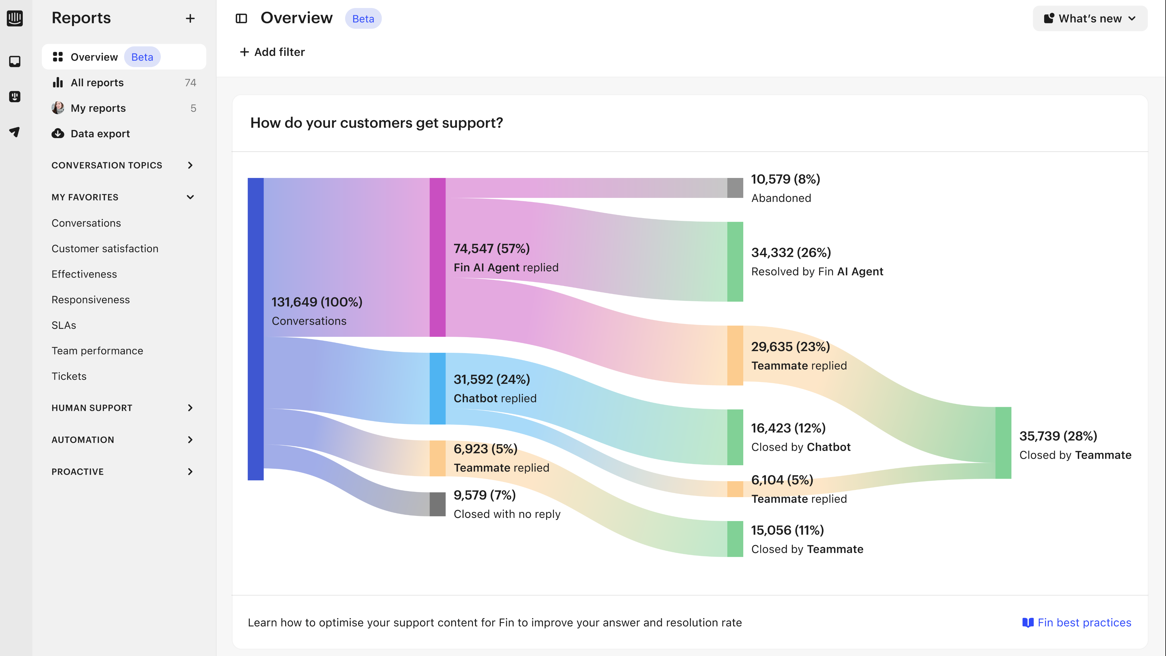Open the Outbound paper plane icon

[x=15, y=132]
